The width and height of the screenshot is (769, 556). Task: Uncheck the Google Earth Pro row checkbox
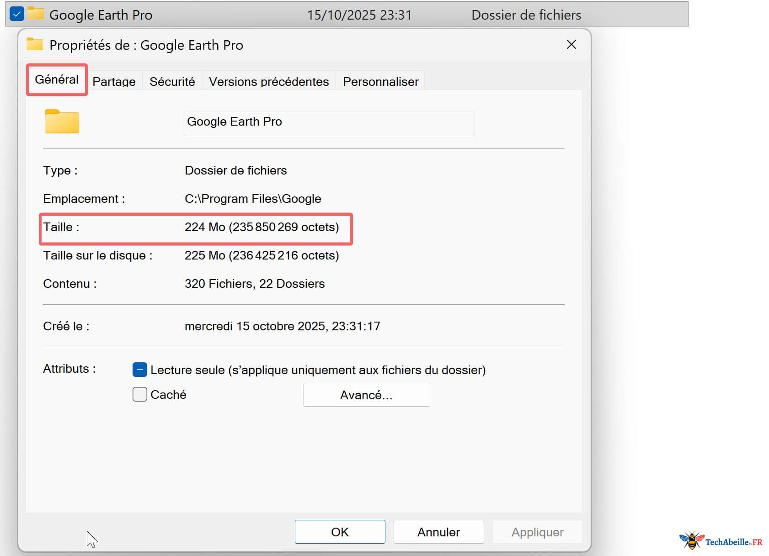16,14
